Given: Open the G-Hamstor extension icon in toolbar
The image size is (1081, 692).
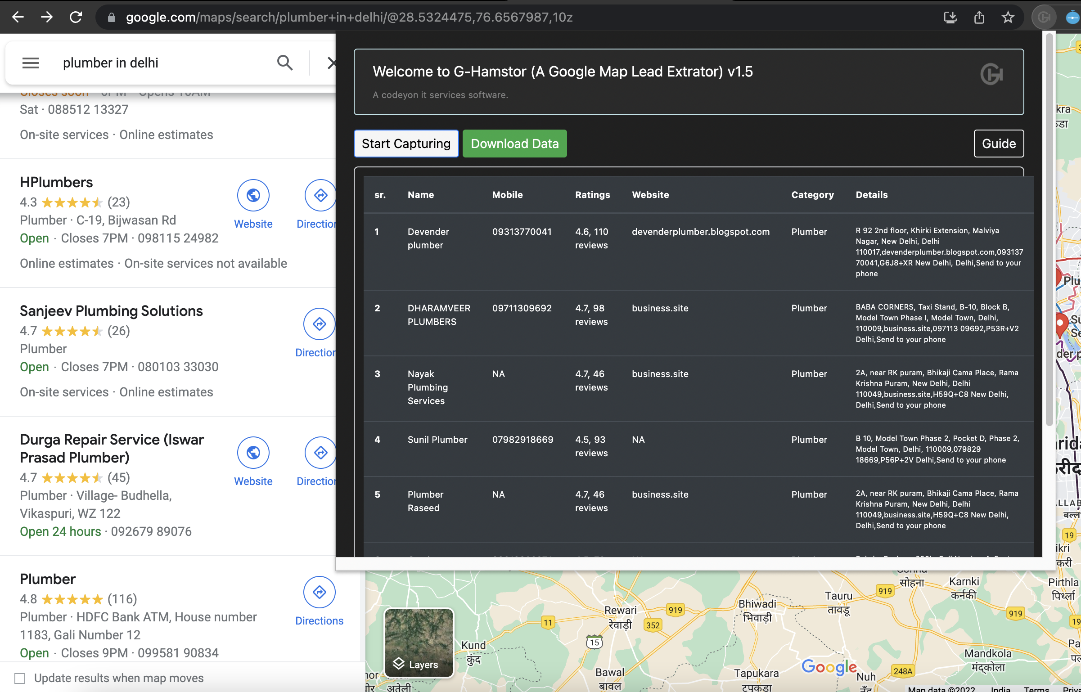Looking at the screenshot, I should [1044, 18].
